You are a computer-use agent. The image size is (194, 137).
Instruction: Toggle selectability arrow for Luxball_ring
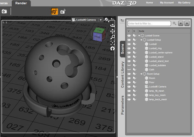135,48
